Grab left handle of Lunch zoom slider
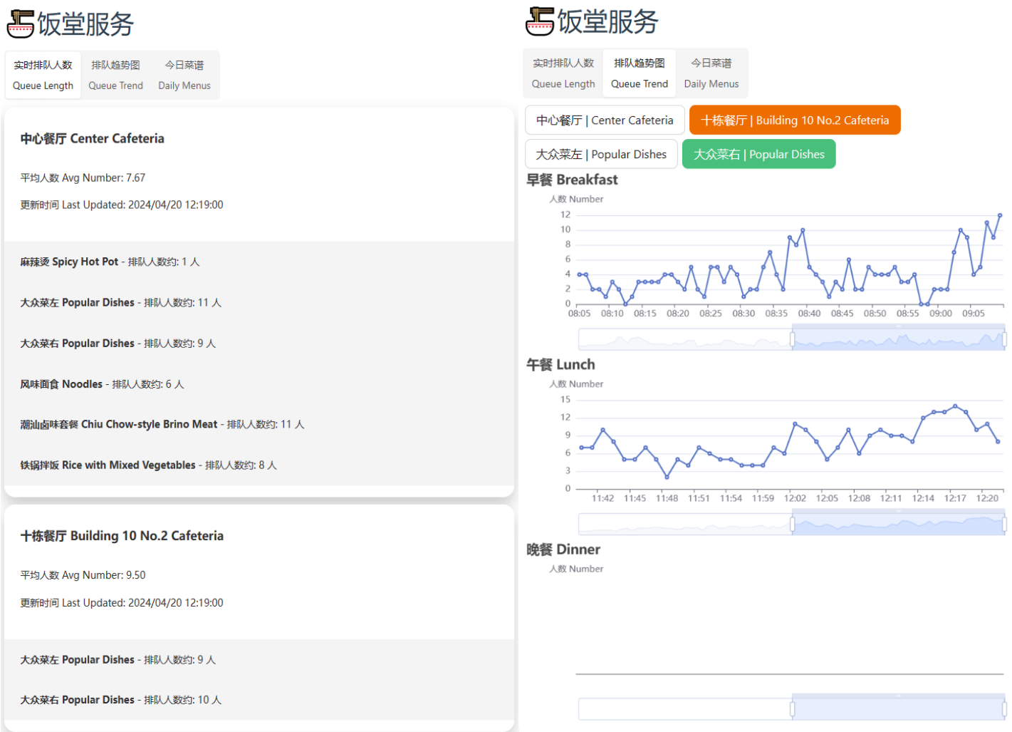 (792, 525)
